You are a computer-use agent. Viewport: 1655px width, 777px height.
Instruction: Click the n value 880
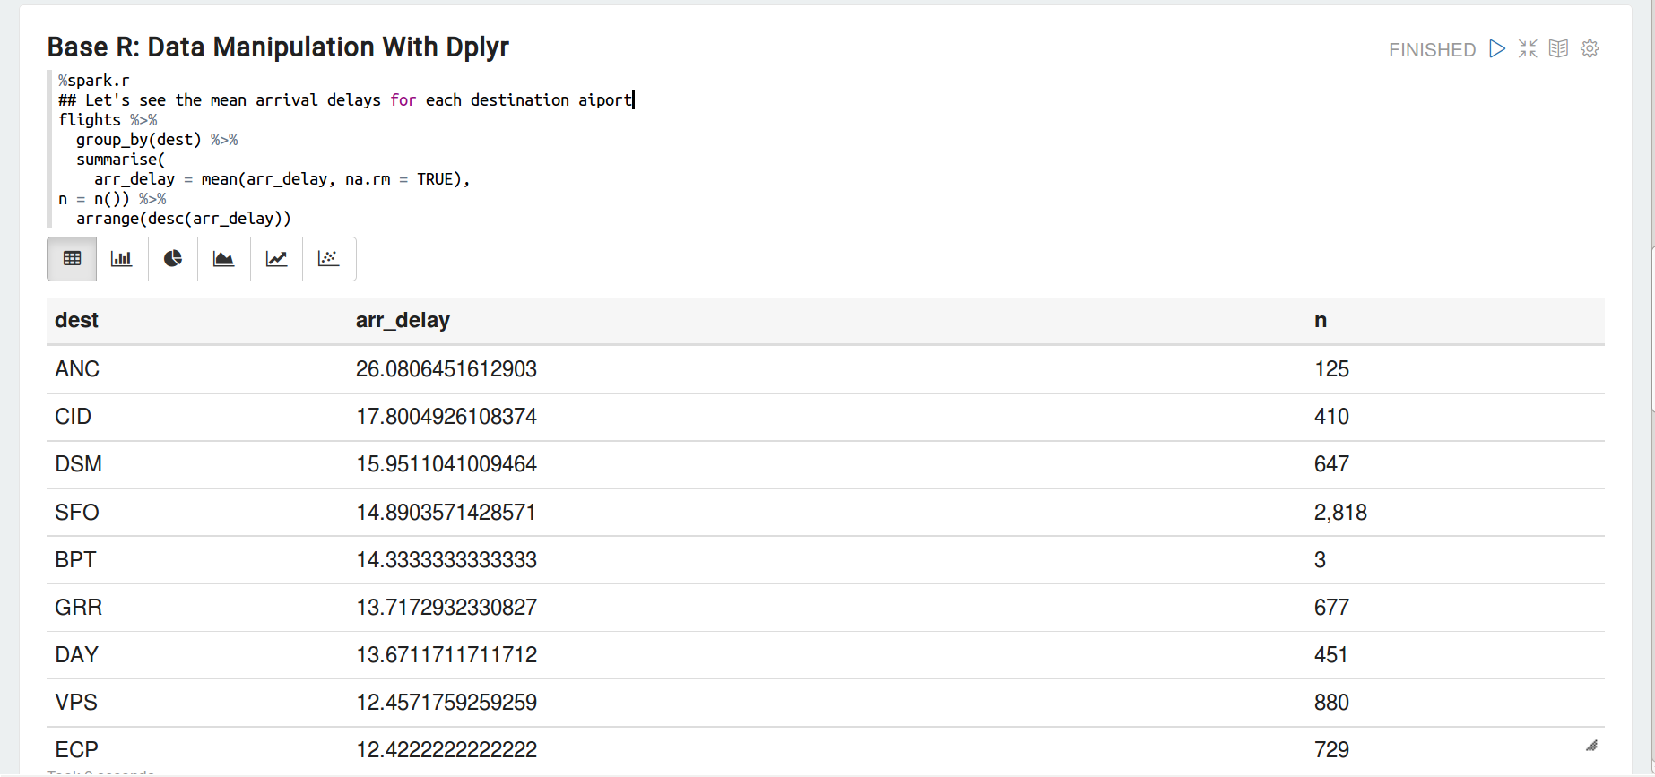(1331, 702)
